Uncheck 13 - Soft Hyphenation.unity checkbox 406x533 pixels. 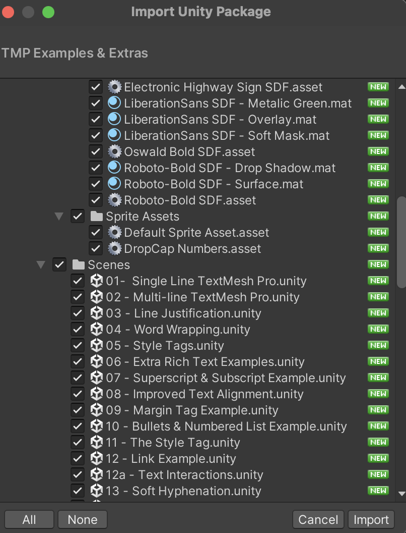78,491
